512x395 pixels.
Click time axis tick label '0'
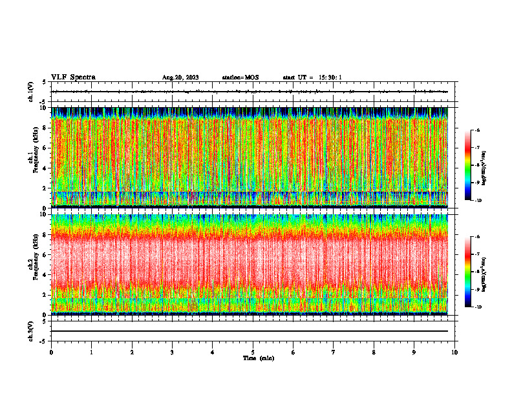coord(51,352)
